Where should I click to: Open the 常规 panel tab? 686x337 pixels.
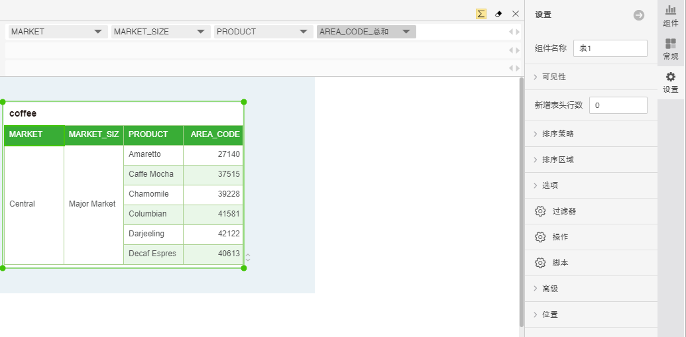[671, 49]
